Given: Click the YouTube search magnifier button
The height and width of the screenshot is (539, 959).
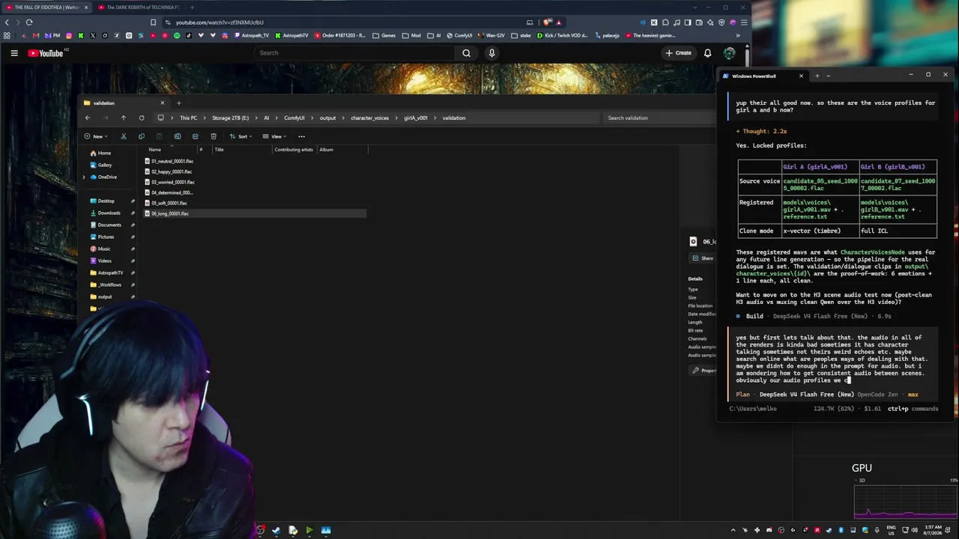Looking at the screenshot, I should click(x=466, y=53).
